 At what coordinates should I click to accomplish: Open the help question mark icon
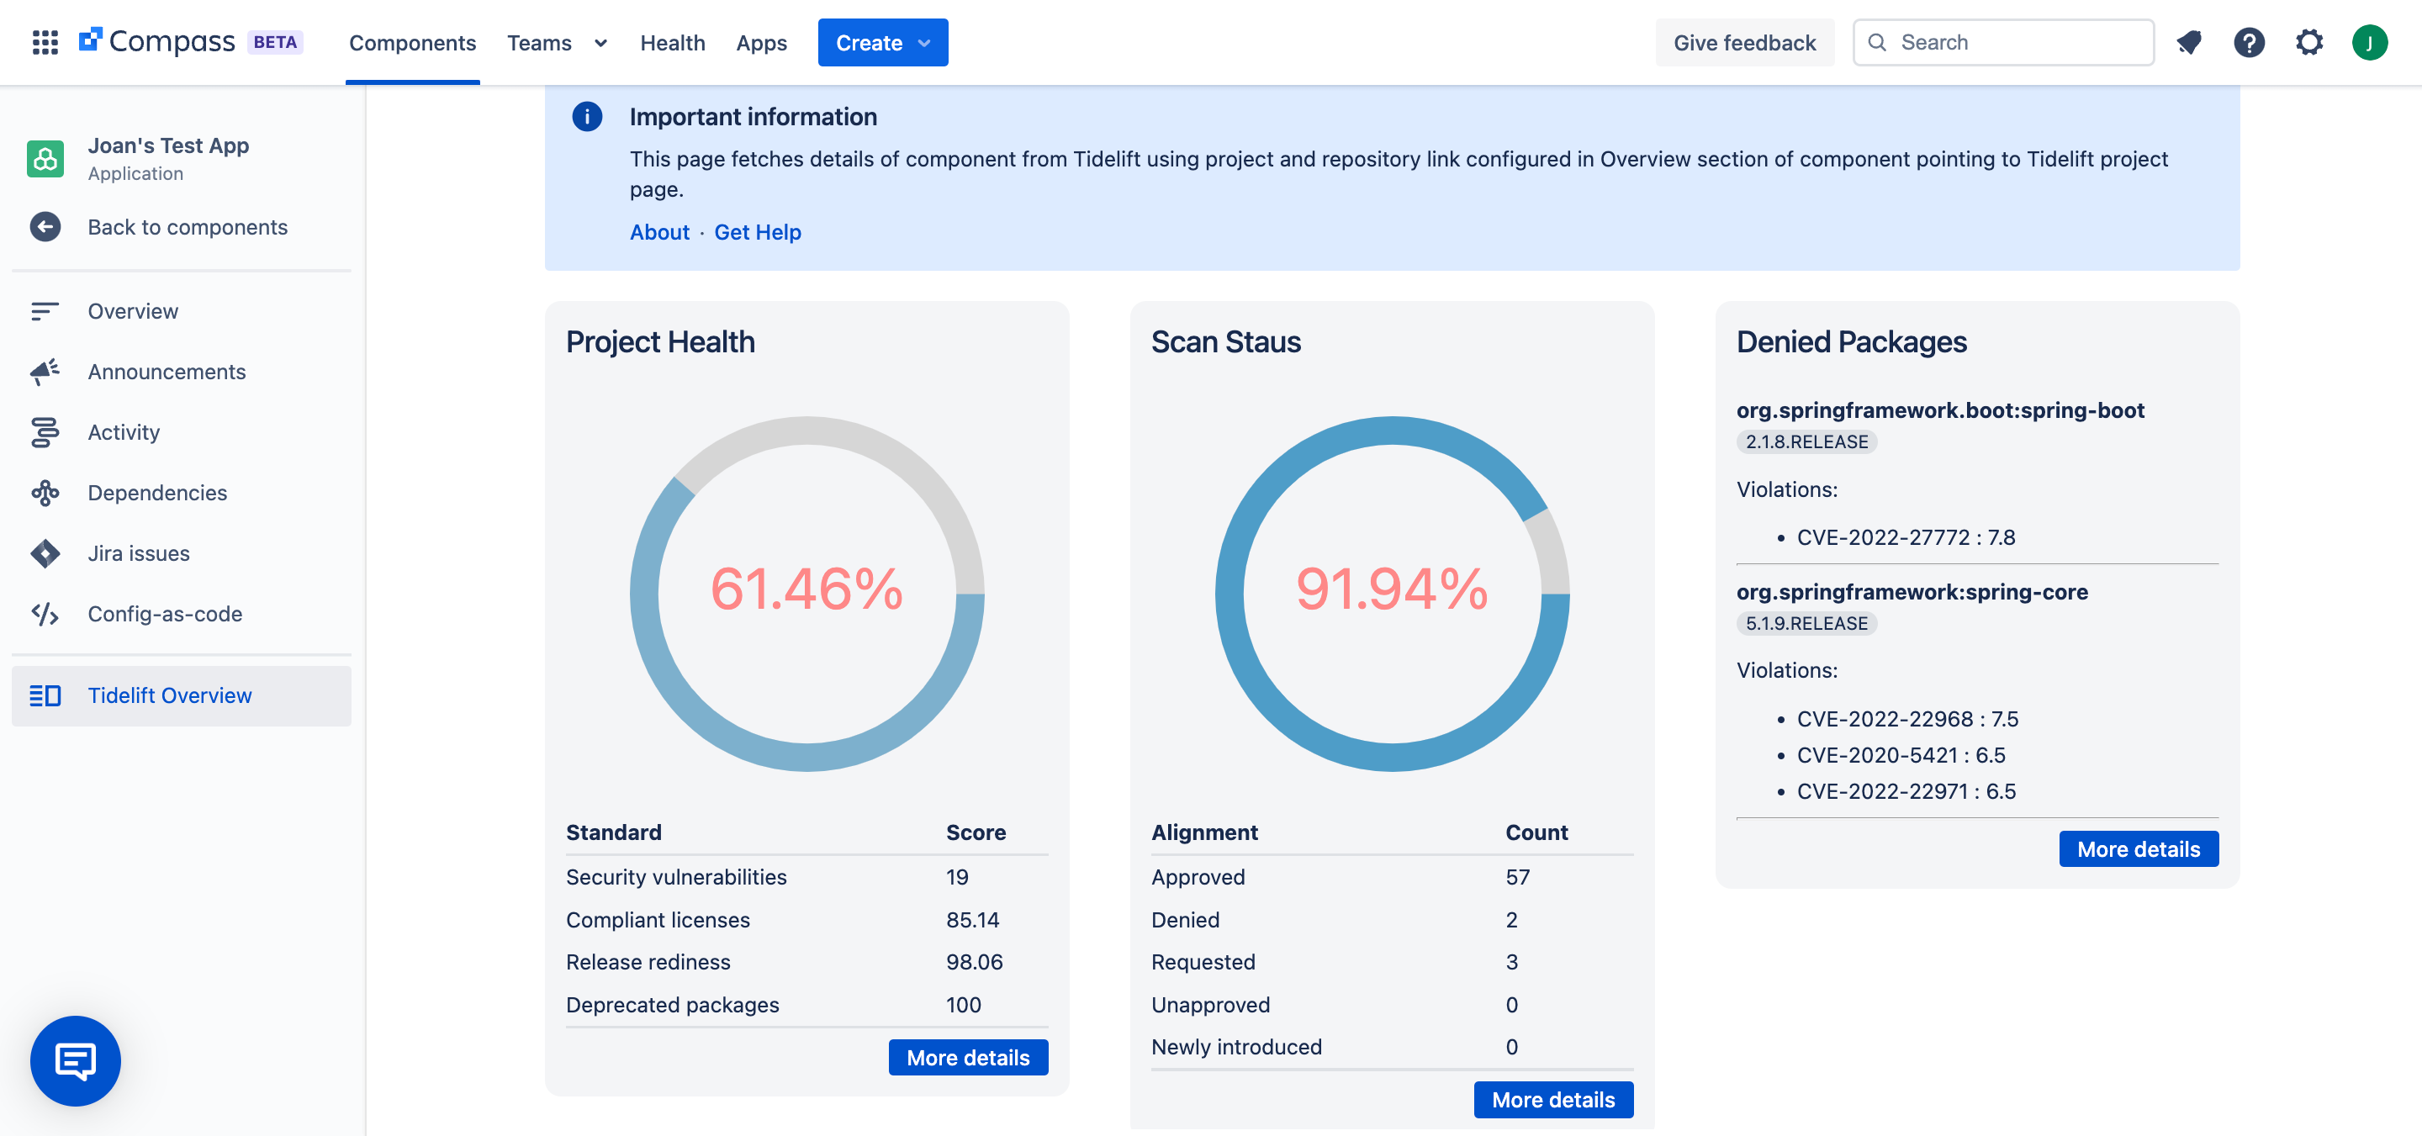tap(2249, 42)
